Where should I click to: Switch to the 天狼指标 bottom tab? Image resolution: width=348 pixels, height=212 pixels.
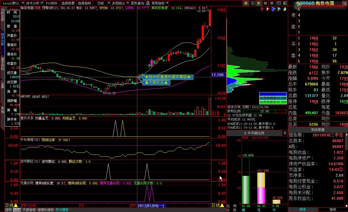point(29,210)
